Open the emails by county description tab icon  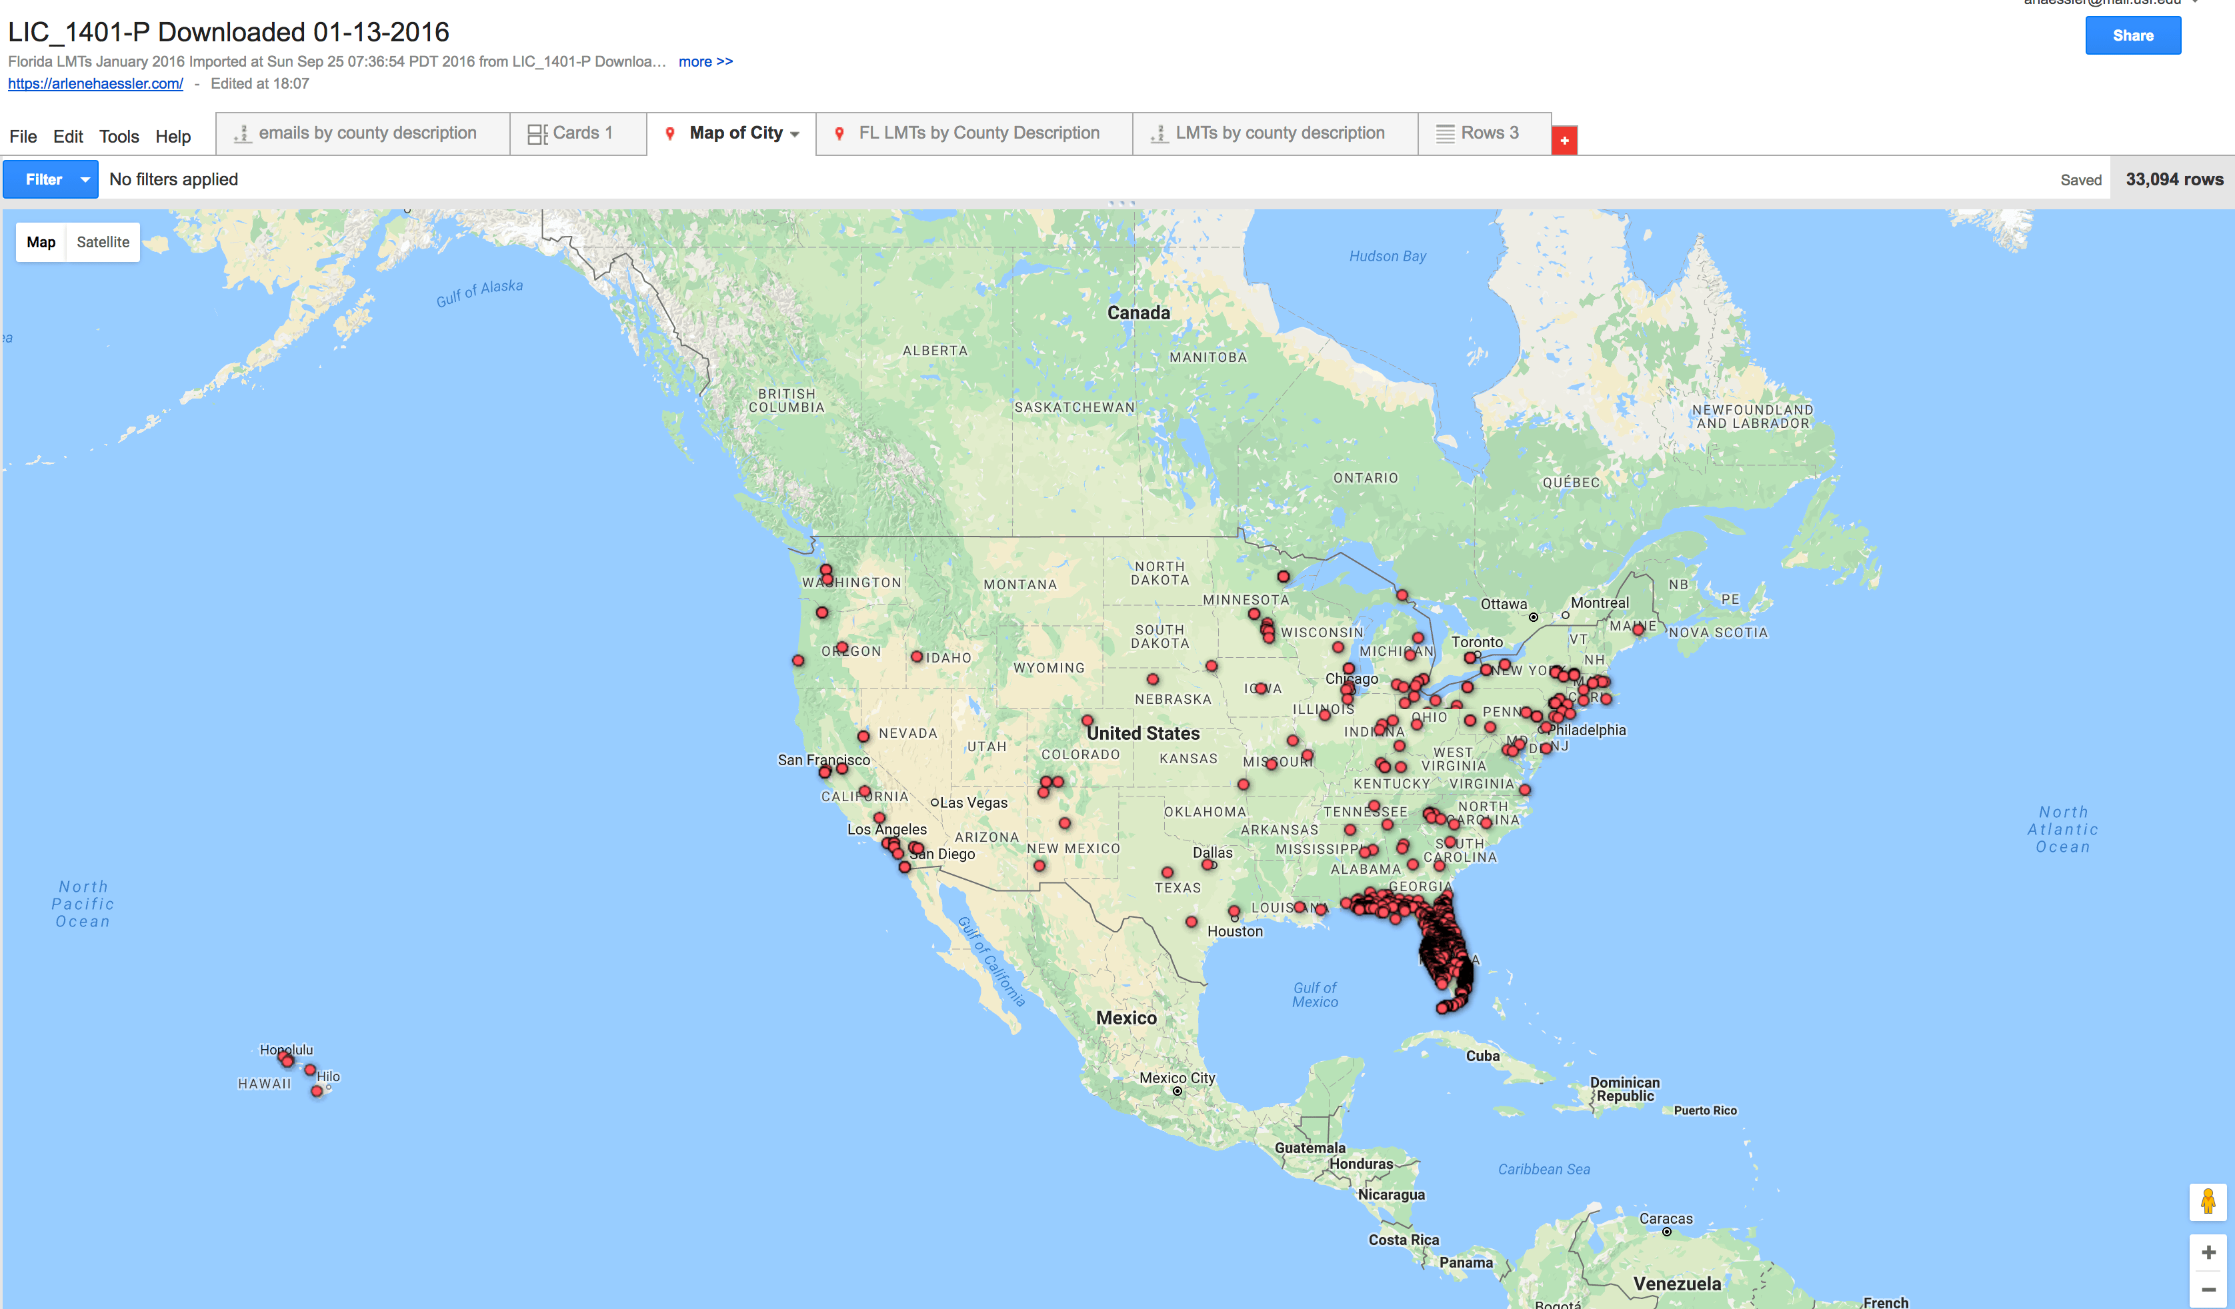tap(241, 133)
